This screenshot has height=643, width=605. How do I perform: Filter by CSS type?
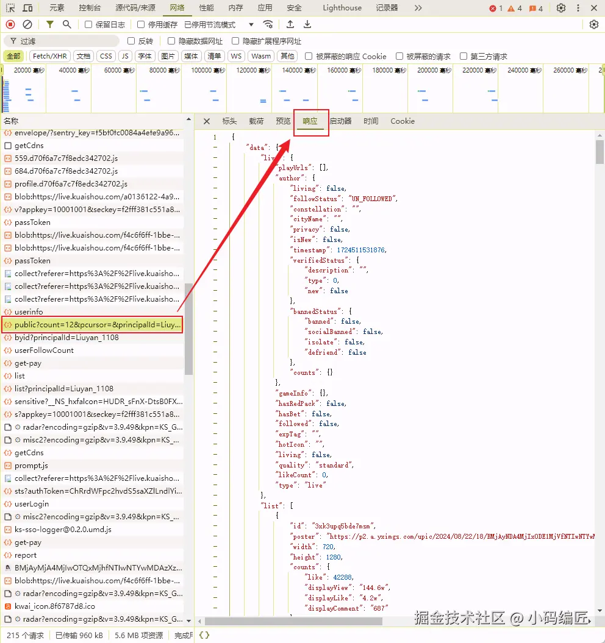point(106,56)
